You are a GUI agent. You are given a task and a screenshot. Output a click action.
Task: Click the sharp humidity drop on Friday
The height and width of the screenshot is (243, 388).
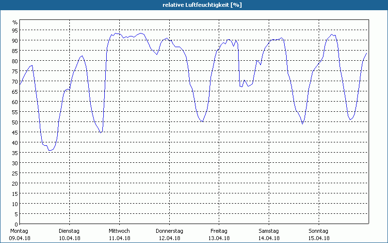pos(239,66)
